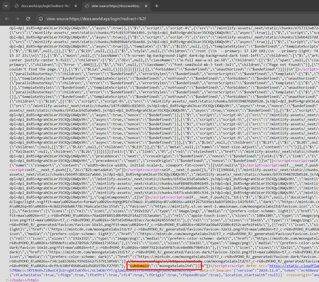Viewport: 319px width, 282px height.
Task: Click the closing "</body></html>" tag
Action: (24, 280)
